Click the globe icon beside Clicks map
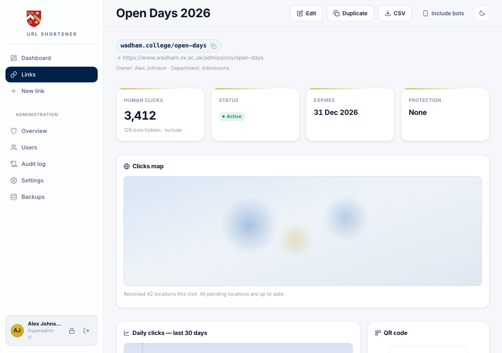502x353 pixels. coord(127,166)
